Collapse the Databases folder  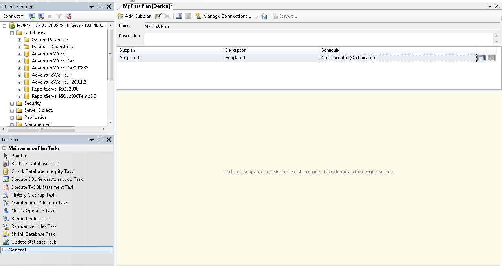[x=11, y=32]
